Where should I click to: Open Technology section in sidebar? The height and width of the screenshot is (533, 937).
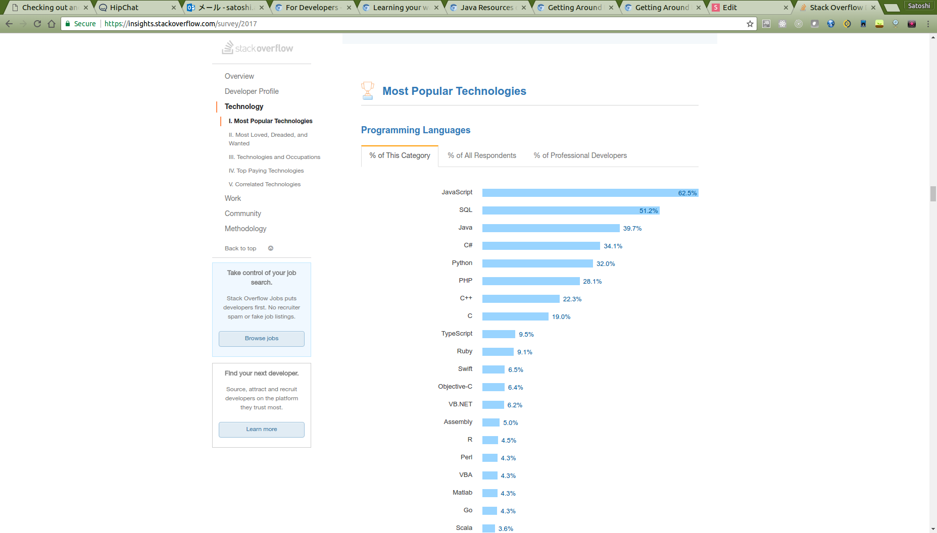pos(244,106)
